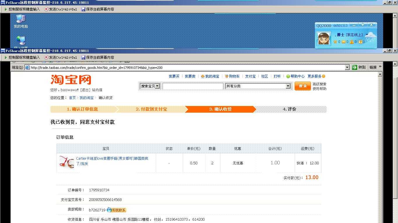Open the 链接 (Links) toolbar label
This screenshot has height=223, width=398.
pyautogui.click(x=373, y=67)
